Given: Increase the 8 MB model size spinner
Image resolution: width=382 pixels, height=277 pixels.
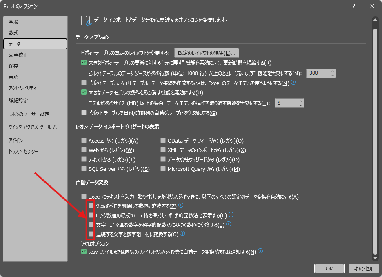Looking at the screenshot, I should (301, 101).
